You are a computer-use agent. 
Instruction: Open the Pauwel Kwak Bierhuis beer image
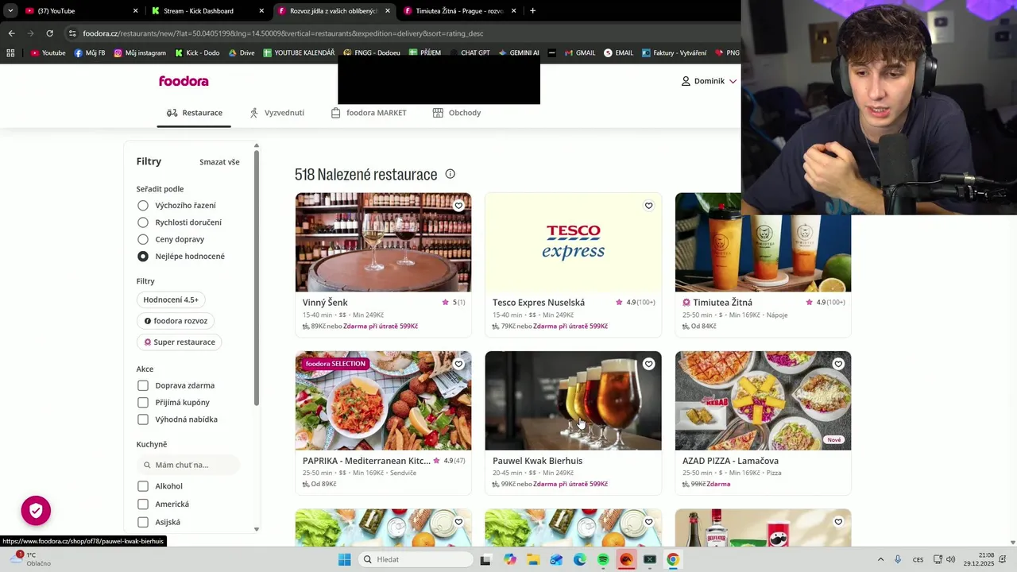[x=573, y=400]
